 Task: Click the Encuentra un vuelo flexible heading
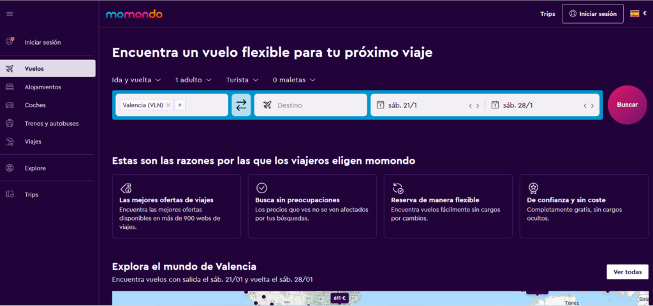(272, 53)
